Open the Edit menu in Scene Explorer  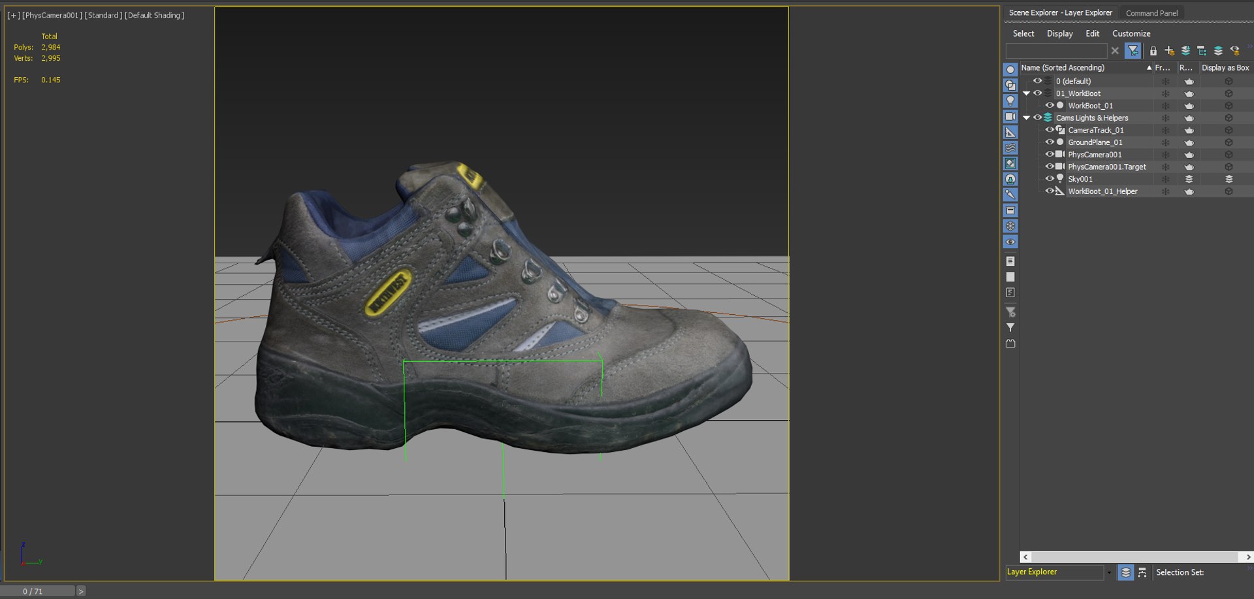coord(1093,33)
